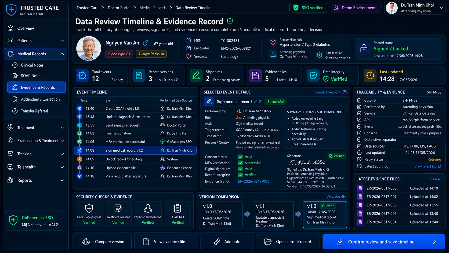Collapse the Medical Records sidebar section

point(62,54)
